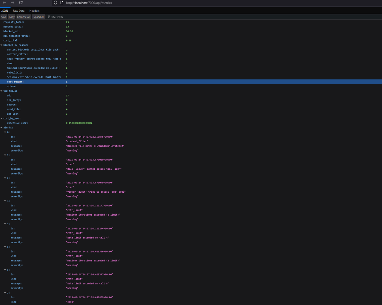The image size is (382, 305).
Task: Select the search row under top_tools
Action: point(191,105)
